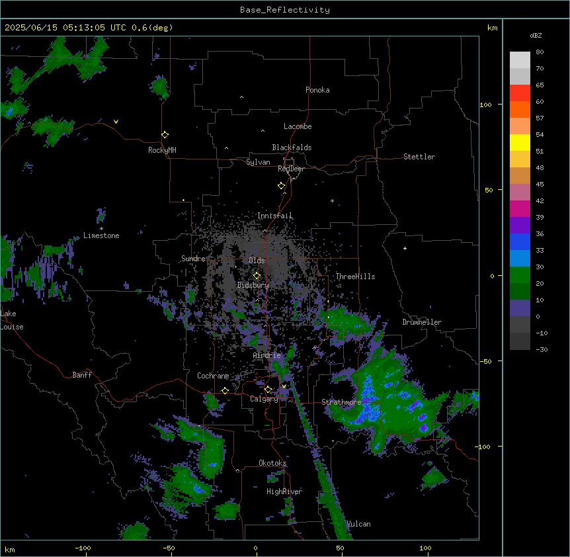The image size is (570, 557).
Task: Click white plus marker north of Drumheller
Action: (x=405, y=248)
